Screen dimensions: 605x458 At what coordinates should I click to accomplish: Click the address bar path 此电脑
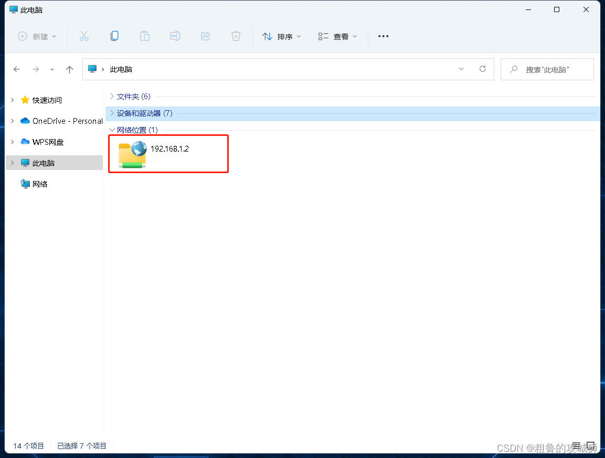[x=121, y=69]
